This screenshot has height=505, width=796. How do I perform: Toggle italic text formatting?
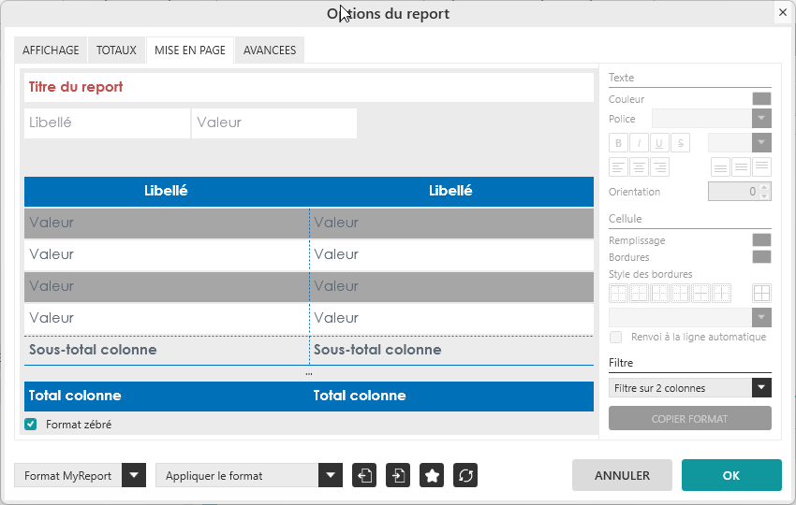tap(639, 143)
